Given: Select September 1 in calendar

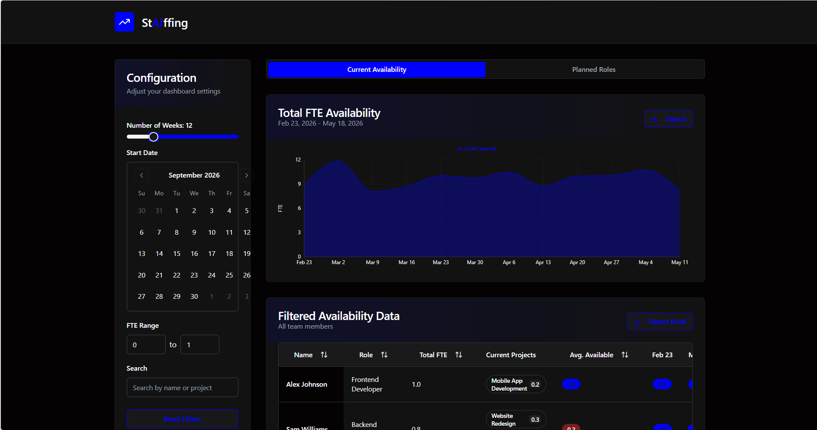Looking at the screenshot, I should pyautogui.click(x=177, y=211).
